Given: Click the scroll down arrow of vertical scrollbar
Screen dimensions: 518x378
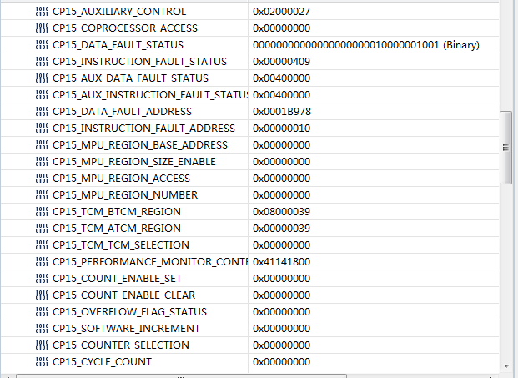Looking at the screenshot, I should pyautogui.click(x=505, y=365).
